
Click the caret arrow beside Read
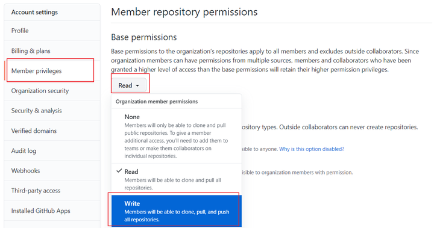click(137, 86)
